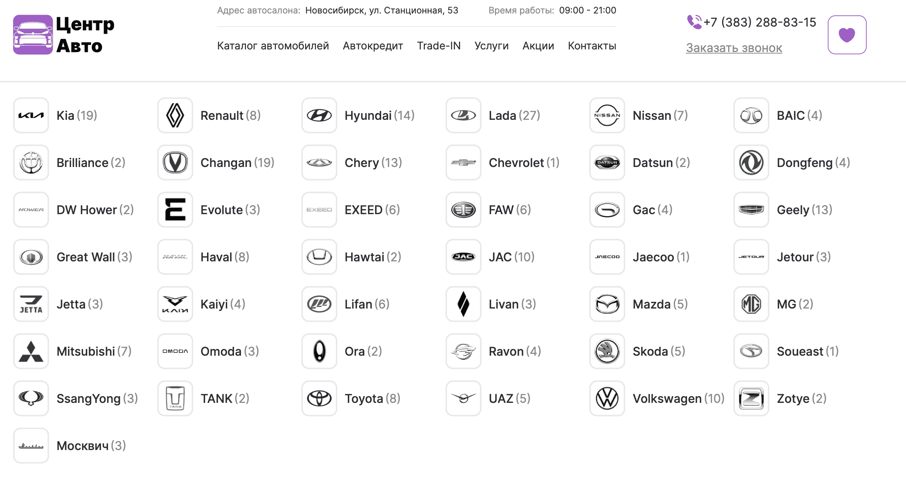Open the Trade-IN menu item
Viewport: 906px width, 480px height.
click(x=439, y=46)
